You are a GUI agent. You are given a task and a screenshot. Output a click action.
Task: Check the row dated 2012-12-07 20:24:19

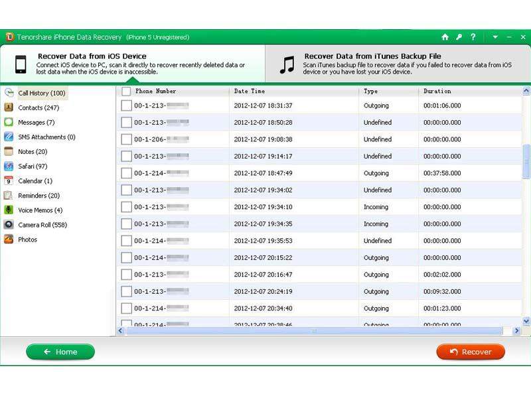pos(126,291)
